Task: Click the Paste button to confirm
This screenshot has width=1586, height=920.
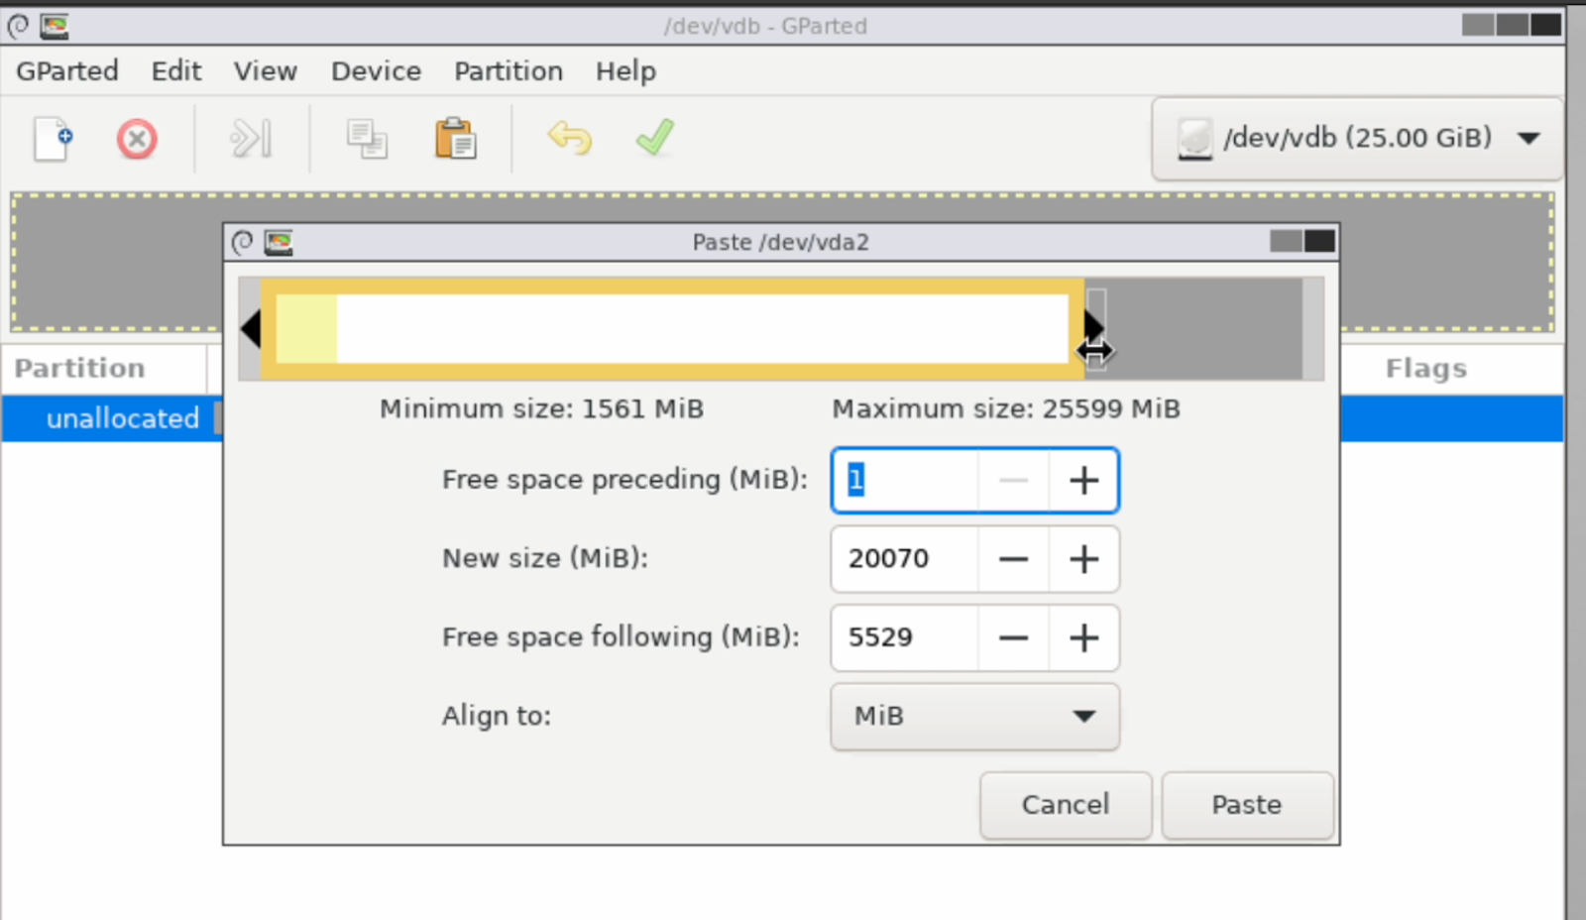Action: pyautogui.click(x=1247, y=805)
